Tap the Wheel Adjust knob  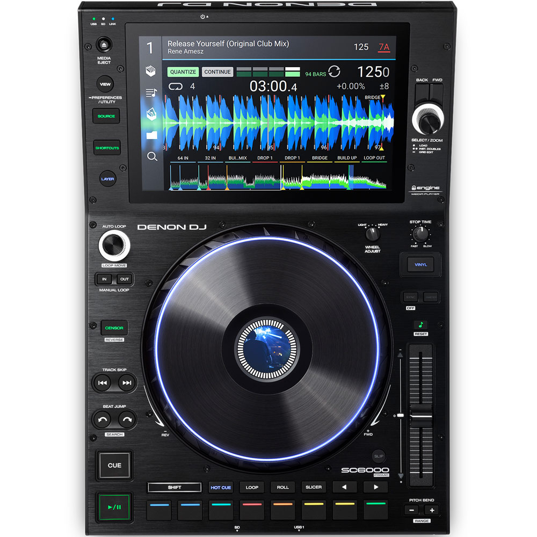coord(372,235)
